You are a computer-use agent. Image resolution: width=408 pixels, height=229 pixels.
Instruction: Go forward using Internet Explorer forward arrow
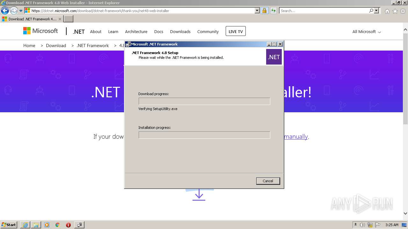(x=13, y=10)
